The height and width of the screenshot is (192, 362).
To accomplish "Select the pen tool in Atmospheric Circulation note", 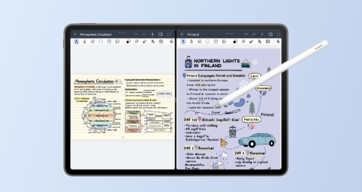I will point(76,42).
